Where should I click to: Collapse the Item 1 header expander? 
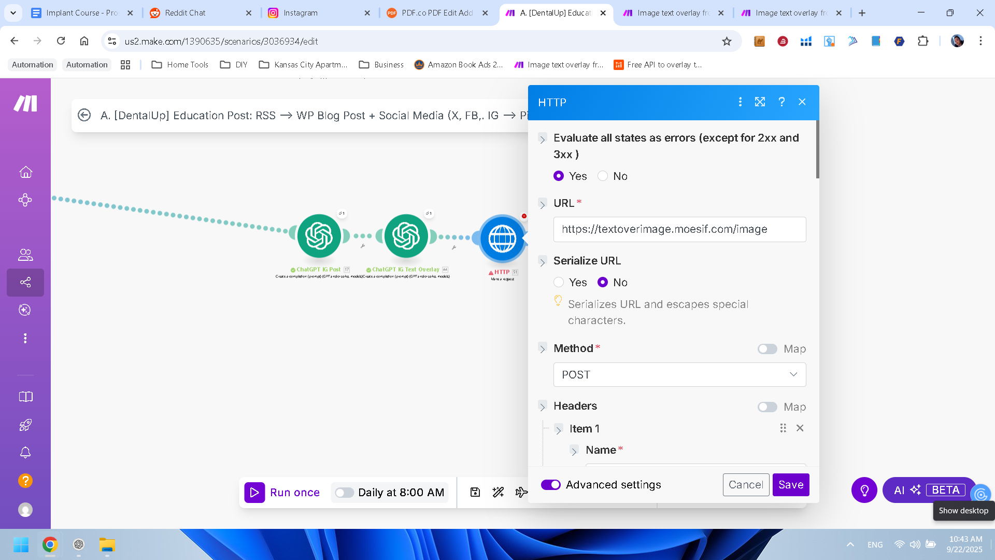pyautogui.click(x=559, y=429)
